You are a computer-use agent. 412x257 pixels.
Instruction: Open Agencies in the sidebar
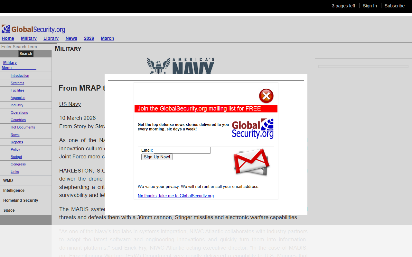(18, 98)
